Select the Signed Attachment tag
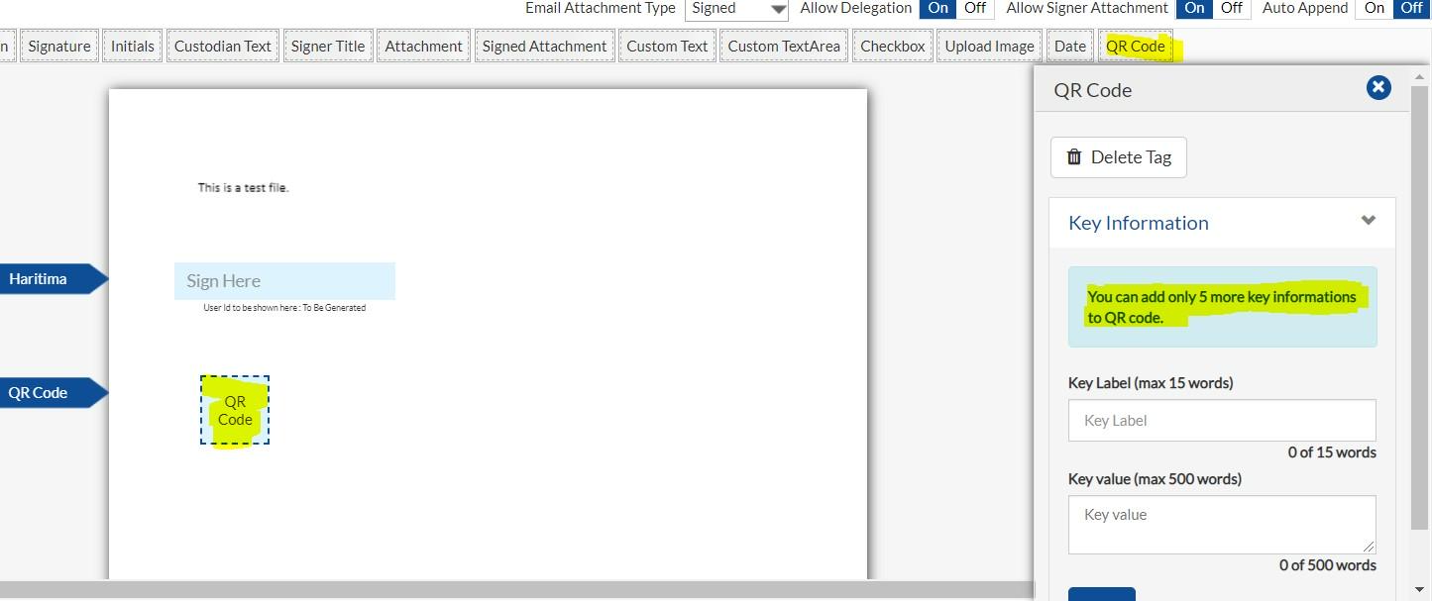The height and width of the screenshot is (601, 1432). pyautogui.click(x=545, y=46)
